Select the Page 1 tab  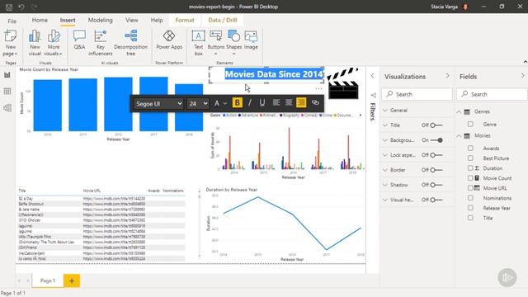48,280
